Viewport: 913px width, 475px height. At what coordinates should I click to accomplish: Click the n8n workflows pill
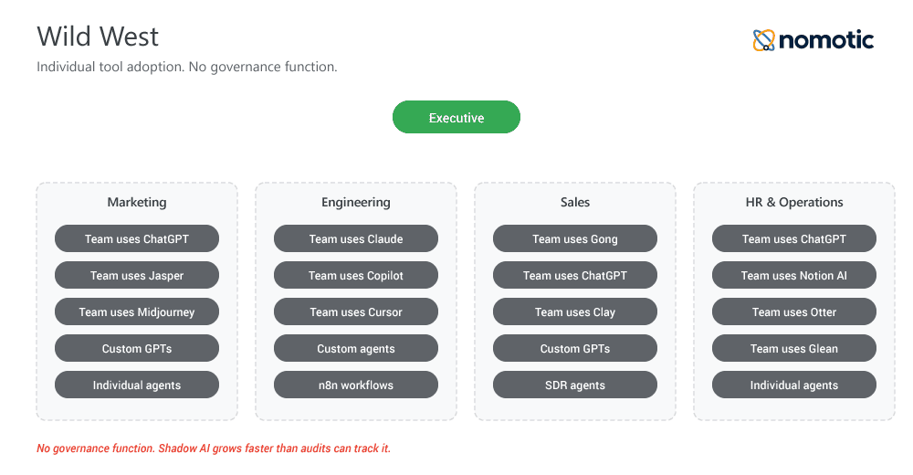356,385
